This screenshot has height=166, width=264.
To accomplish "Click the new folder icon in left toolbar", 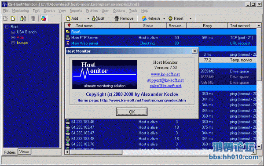I will (x=6, y=18).
